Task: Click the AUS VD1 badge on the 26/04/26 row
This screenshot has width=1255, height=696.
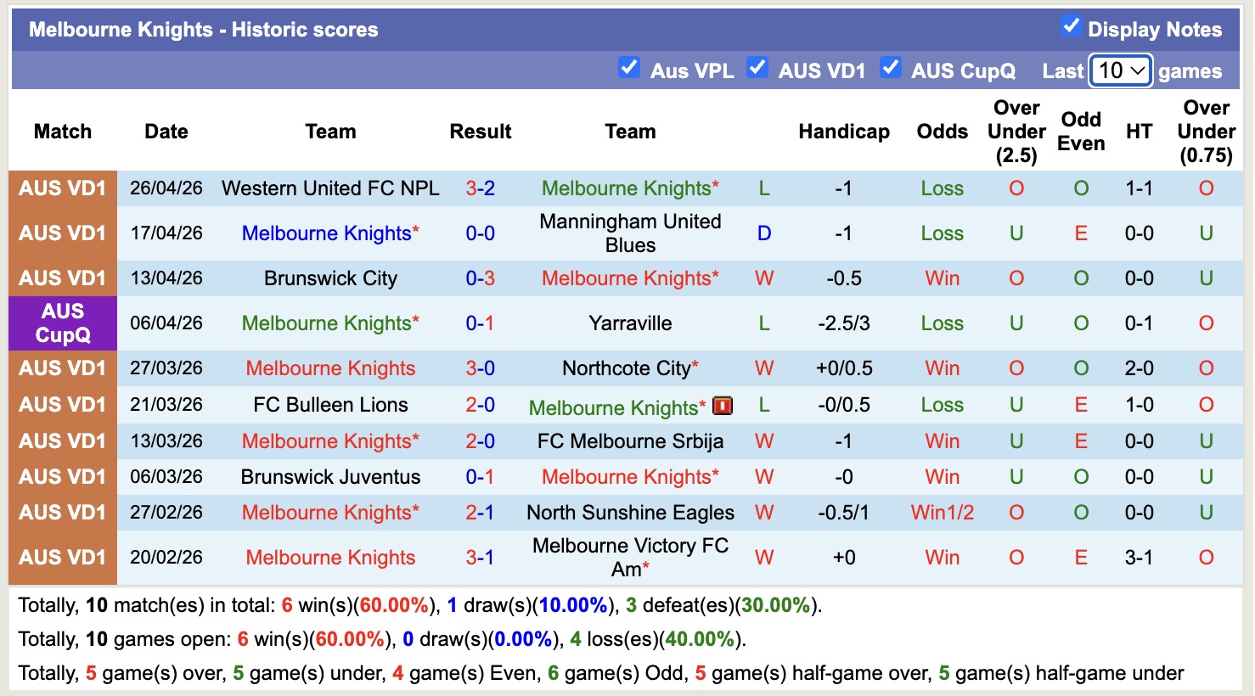Action: 62,188
